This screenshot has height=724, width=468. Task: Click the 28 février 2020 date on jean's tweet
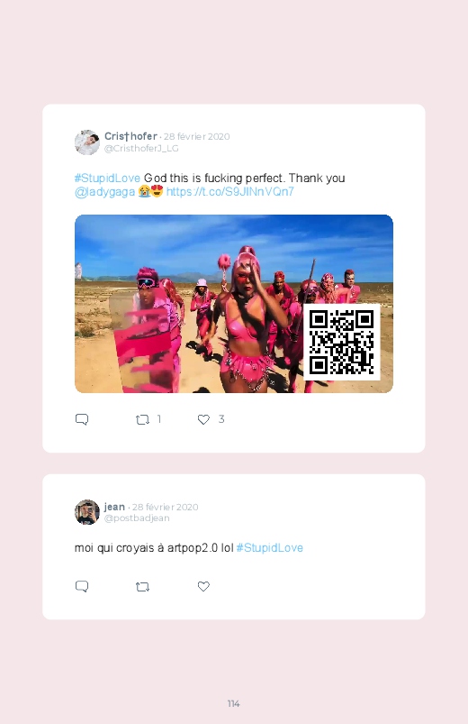[x=165, y=507]
